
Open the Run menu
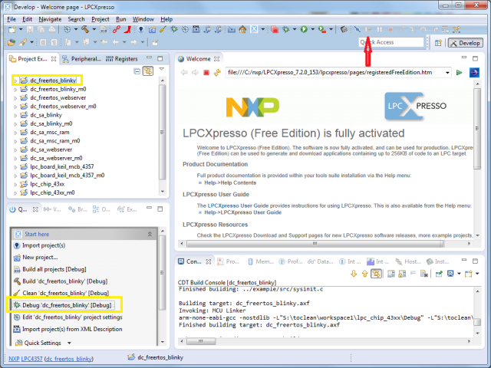point(121,19)
